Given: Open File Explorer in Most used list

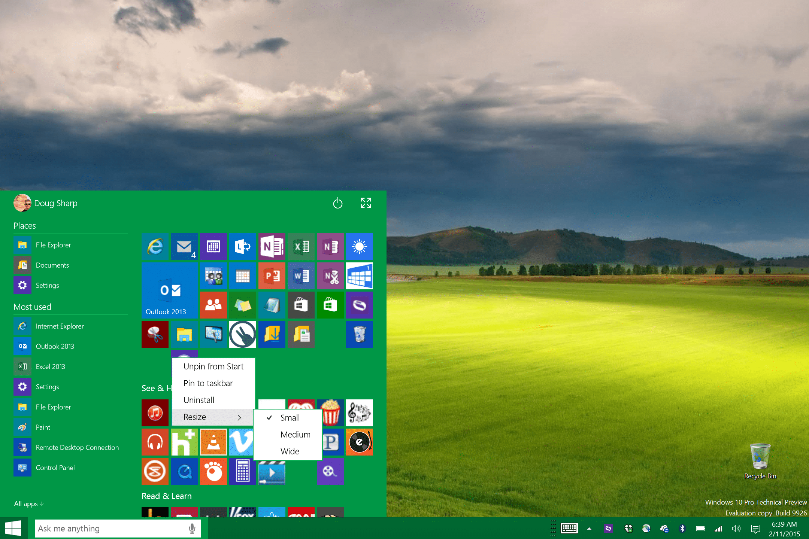Looking at the screenshot, I should (71, 407).
